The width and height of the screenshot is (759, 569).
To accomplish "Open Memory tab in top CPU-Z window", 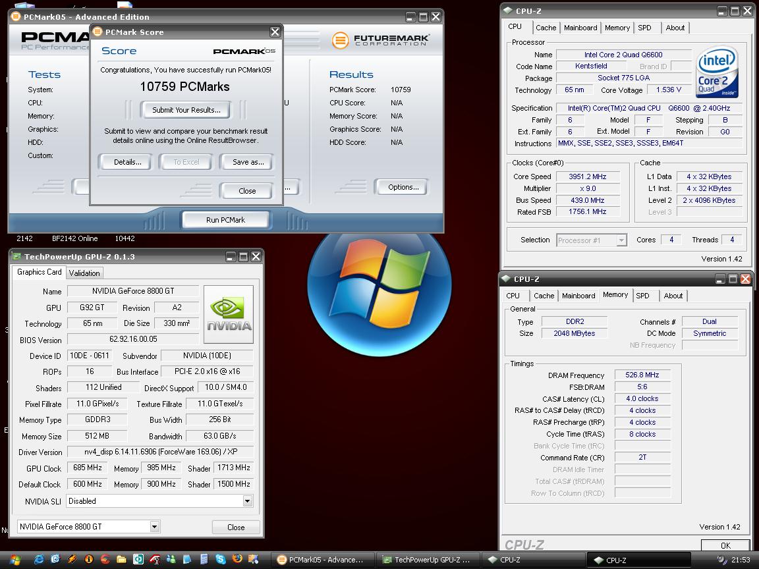I will point(617,28).
